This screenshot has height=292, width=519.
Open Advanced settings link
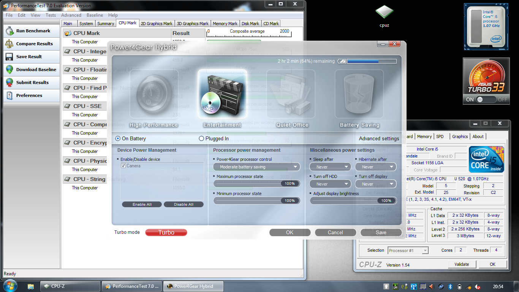tap(379, 139)
